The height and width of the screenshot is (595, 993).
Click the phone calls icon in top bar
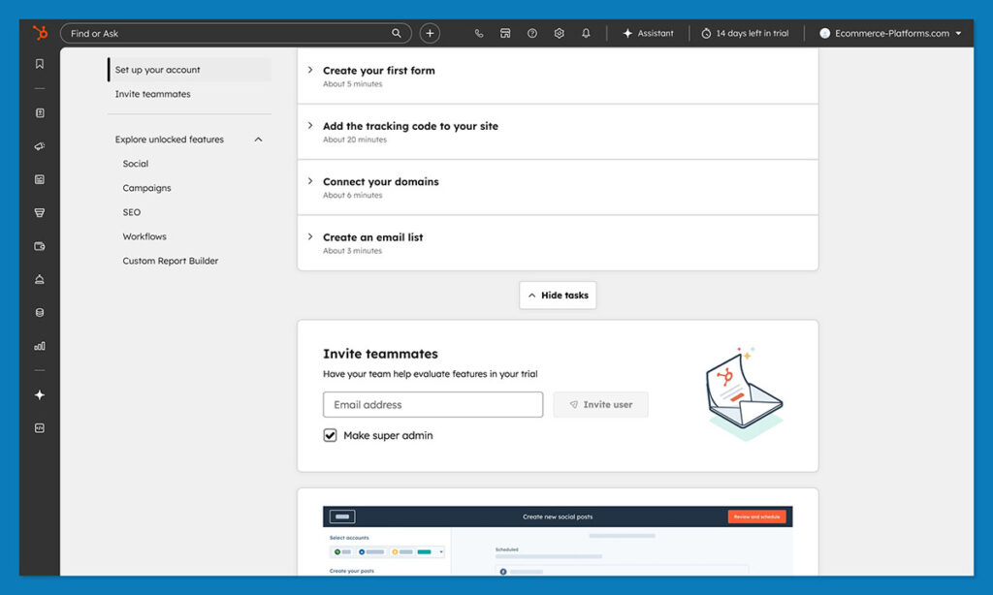pos(478,32)
